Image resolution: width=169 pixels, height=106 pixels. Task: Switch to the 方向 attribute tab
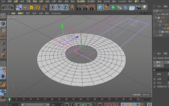click(159, 65)
